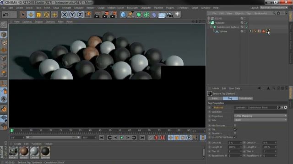
Task: Open the Array modeling objects icon
Action: pos(146,15)
